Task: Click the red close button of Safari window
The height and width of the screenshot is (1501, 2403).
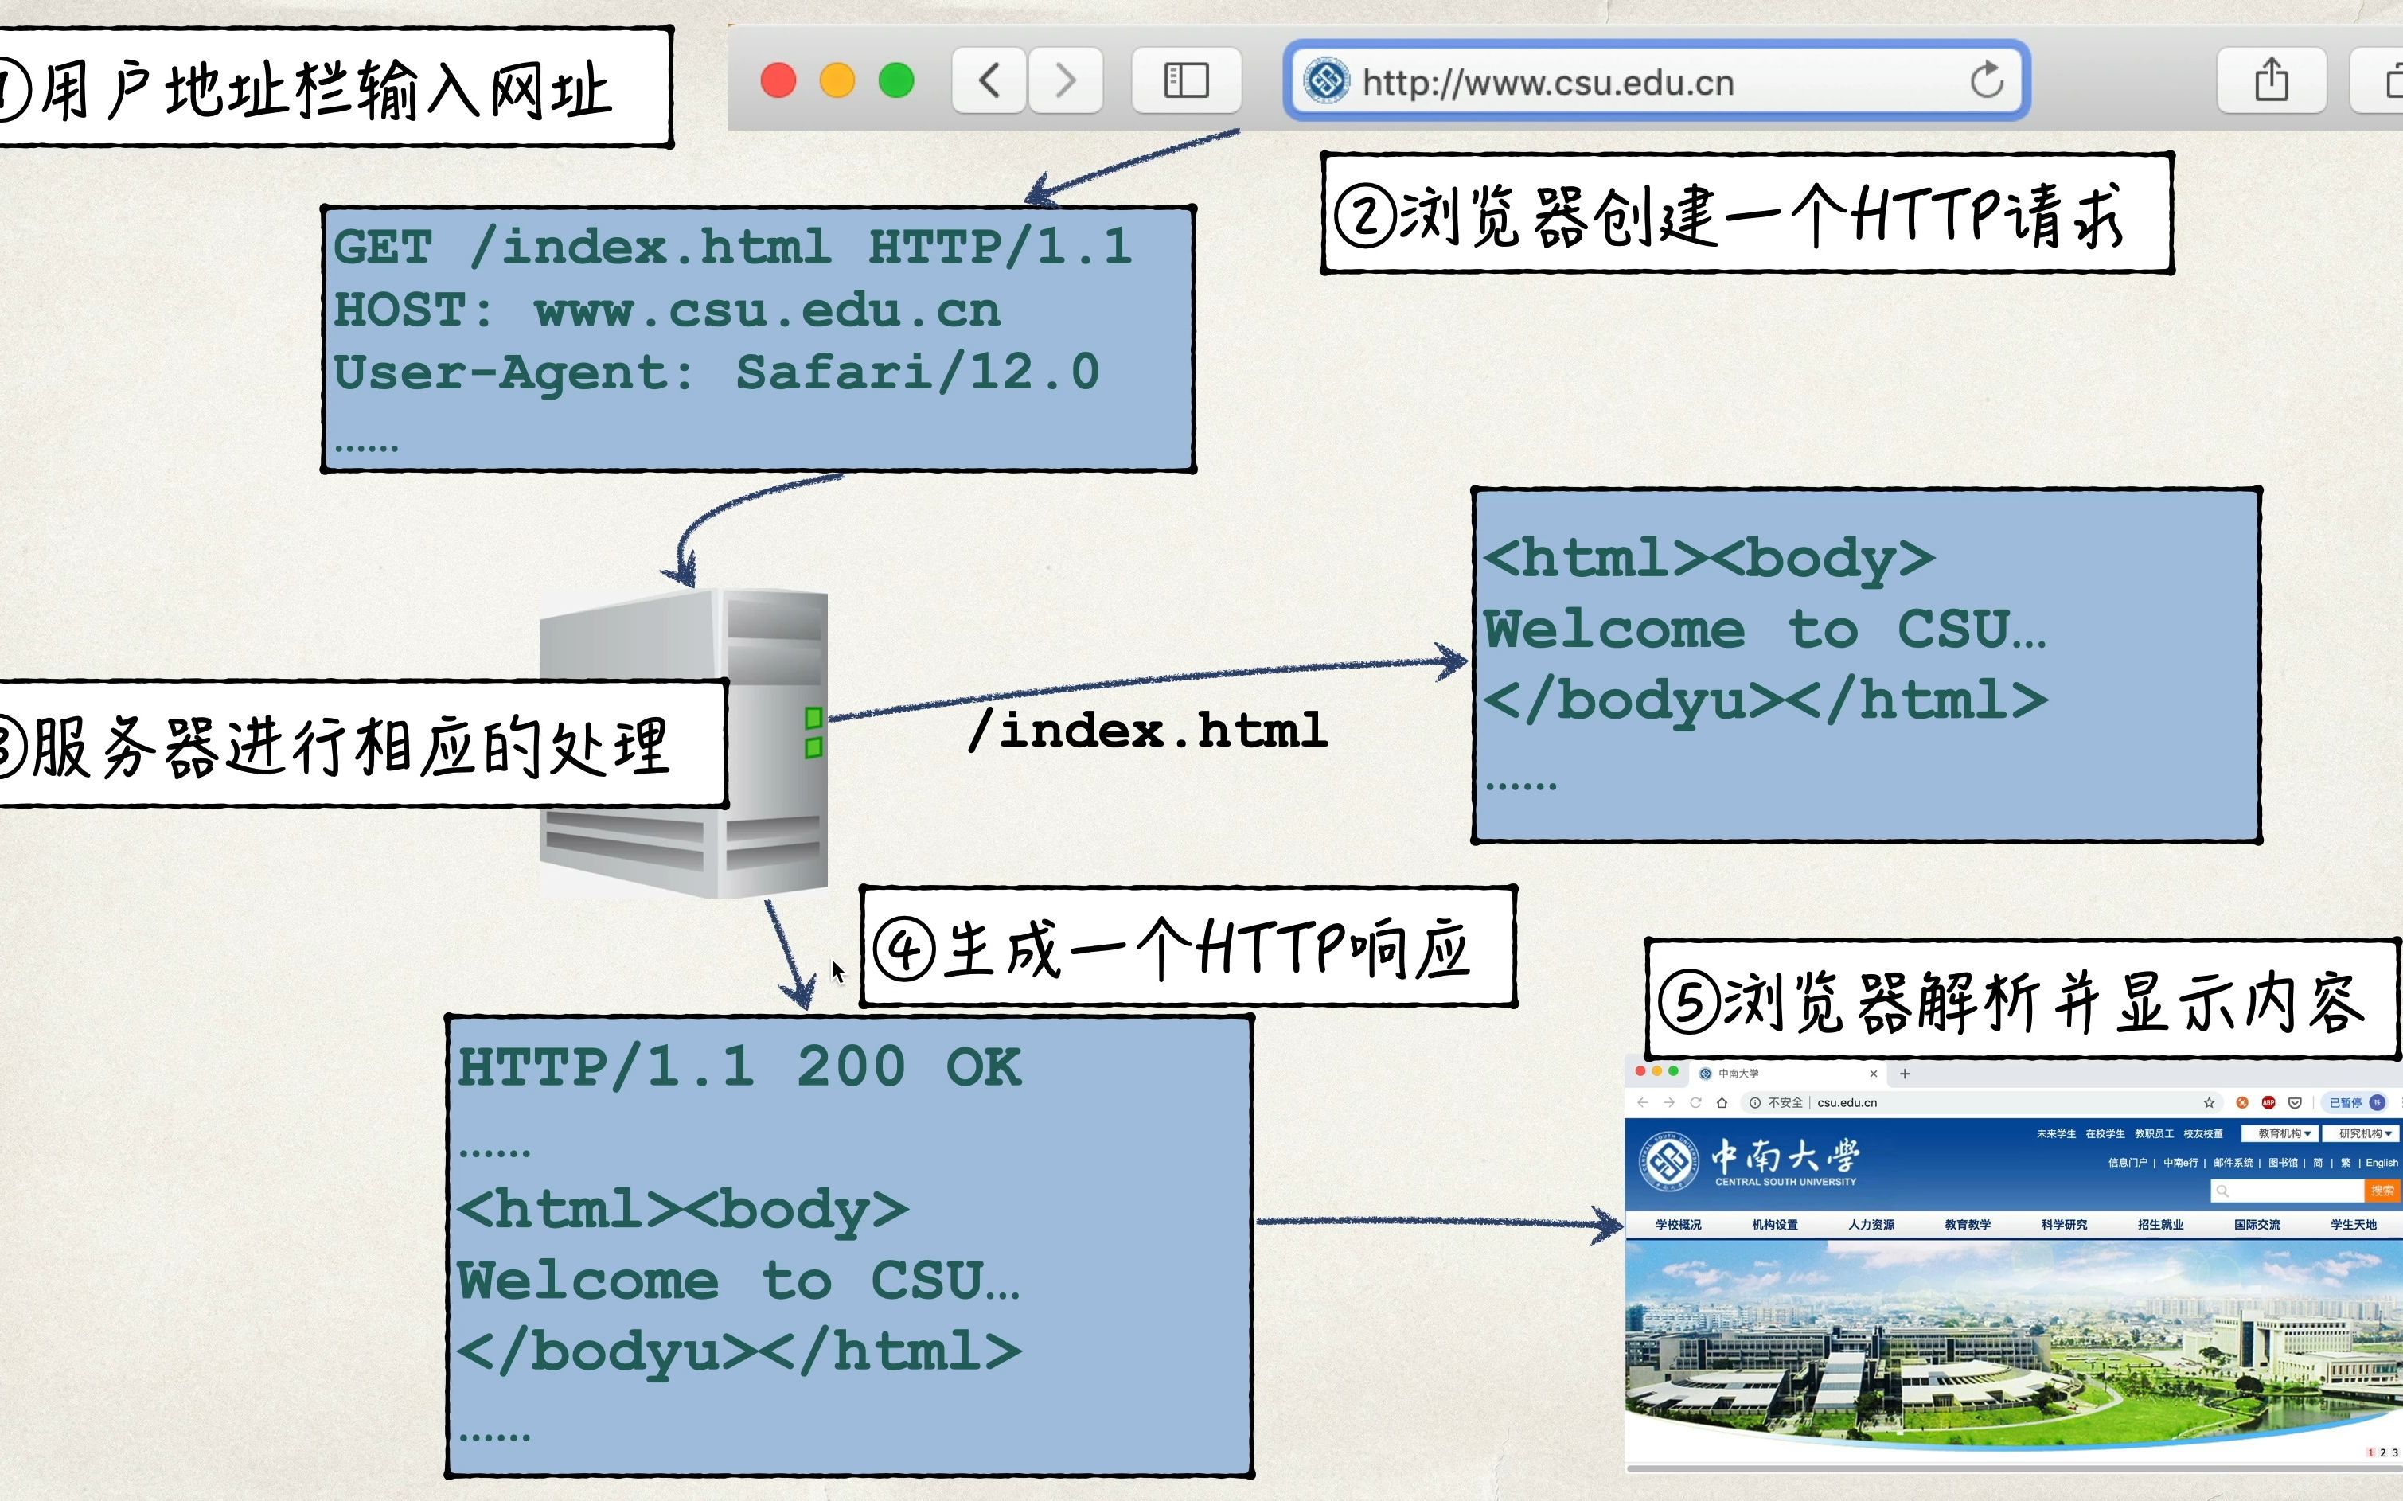Action: pyautogui.click(x=778, y=80)
